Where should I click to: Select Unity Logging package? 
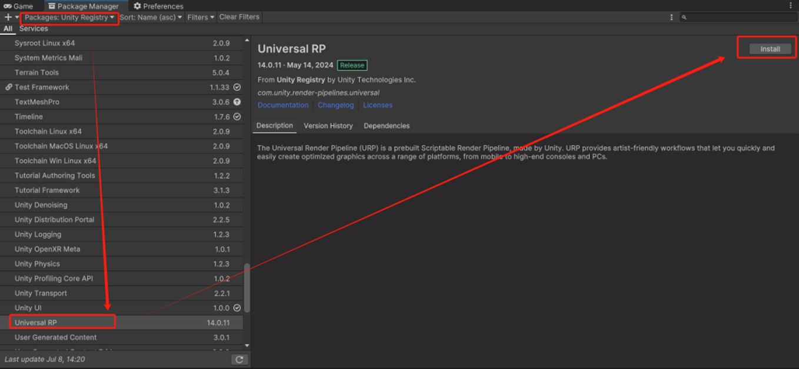point(122,234)
